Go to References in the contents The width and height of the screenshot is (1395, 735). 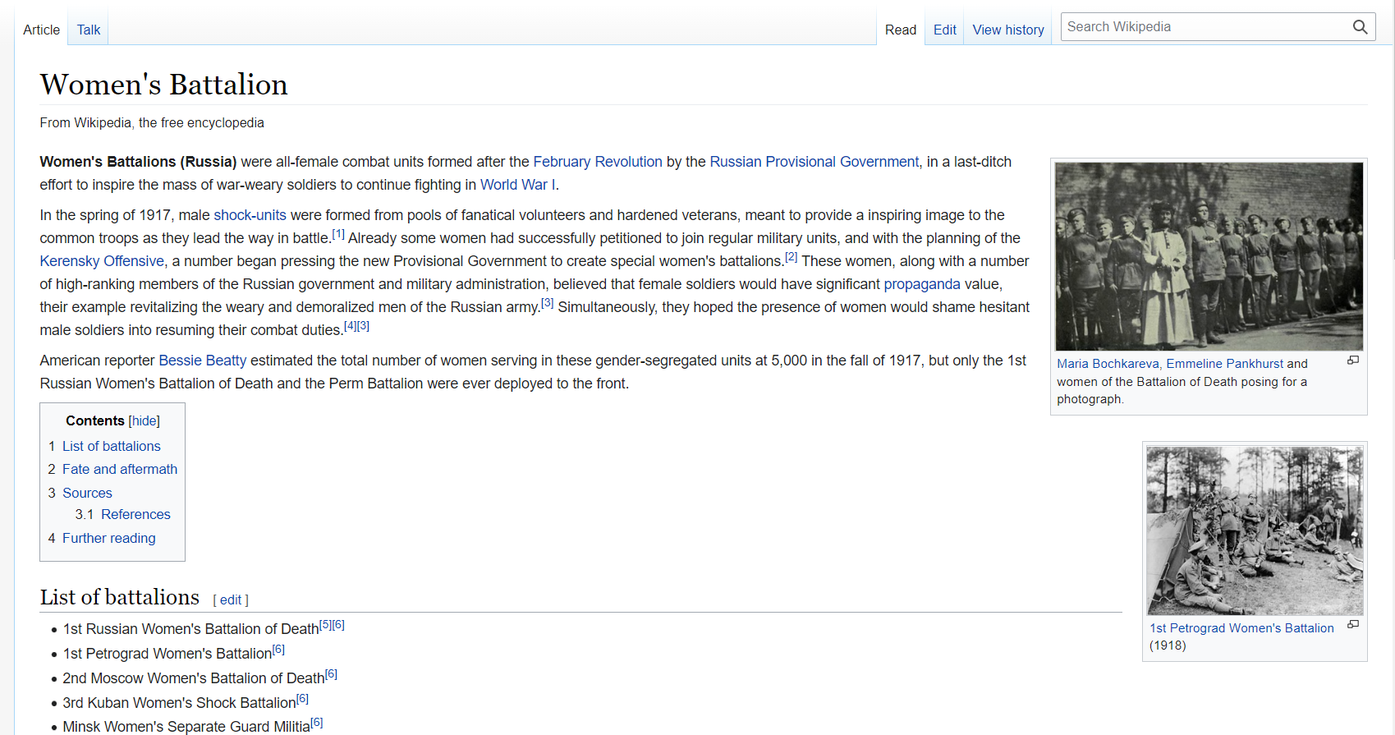(135, 514)
